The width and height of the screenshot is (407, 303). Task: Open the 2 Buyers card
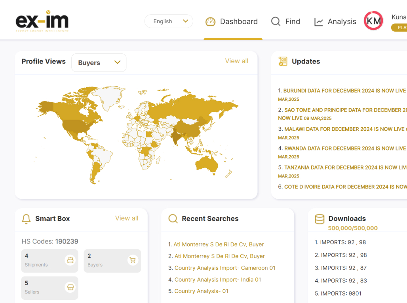coord(112,261)
